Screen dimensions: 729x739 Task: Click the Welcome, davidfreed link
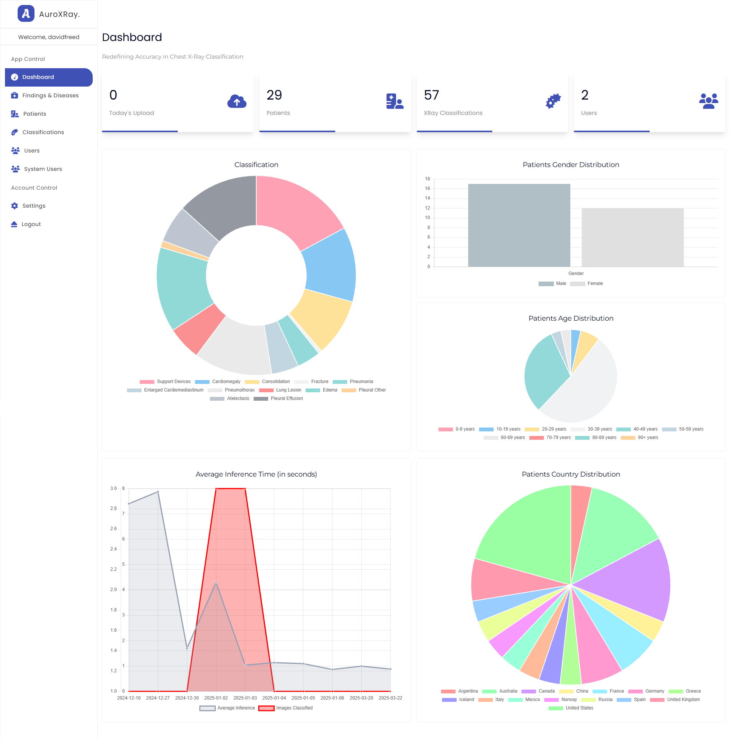coord(49,37)
